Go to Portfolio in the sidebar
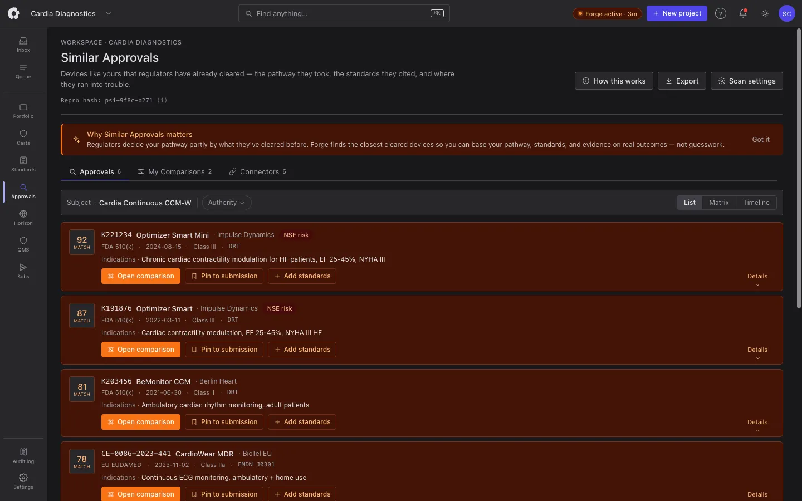Viewport: 802px width, 501px height. tap(23, 111)
